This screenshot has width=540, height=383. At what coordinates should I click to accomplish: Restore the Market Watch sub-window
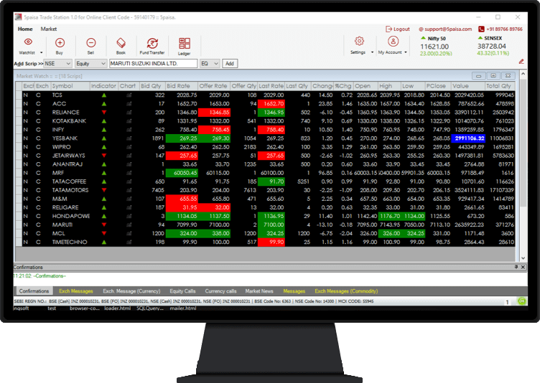point(493,76)
